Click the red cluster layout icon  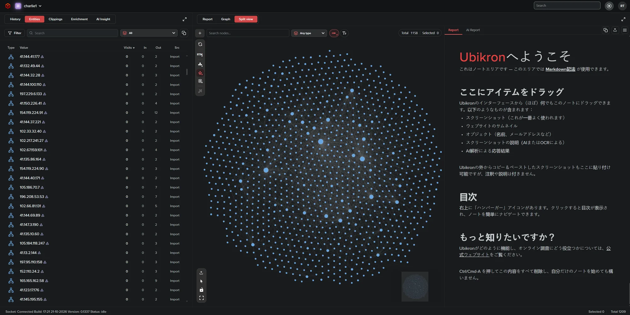point(200,73)
